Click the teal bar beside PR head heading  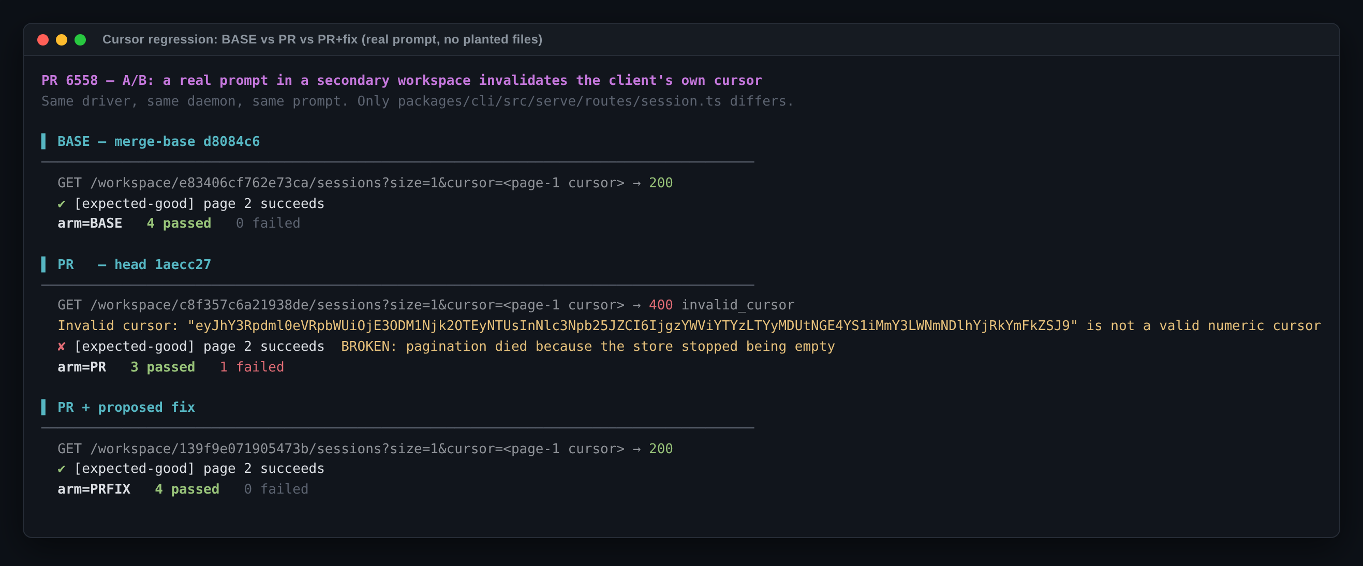coord(43,264)
